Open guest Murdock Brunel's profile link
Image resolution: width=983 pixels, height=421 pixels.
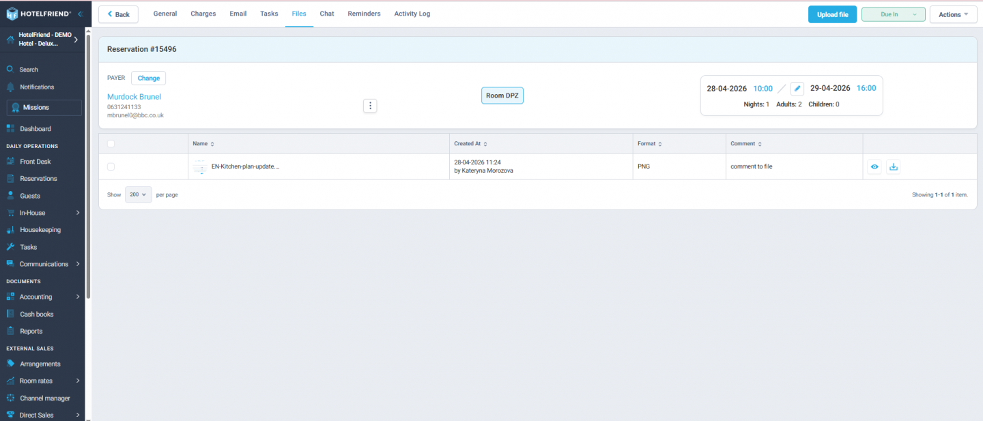coord(134,96)
